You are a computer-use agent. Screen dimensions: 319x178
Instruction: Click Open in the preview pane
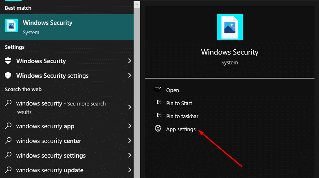coord(172,90)
